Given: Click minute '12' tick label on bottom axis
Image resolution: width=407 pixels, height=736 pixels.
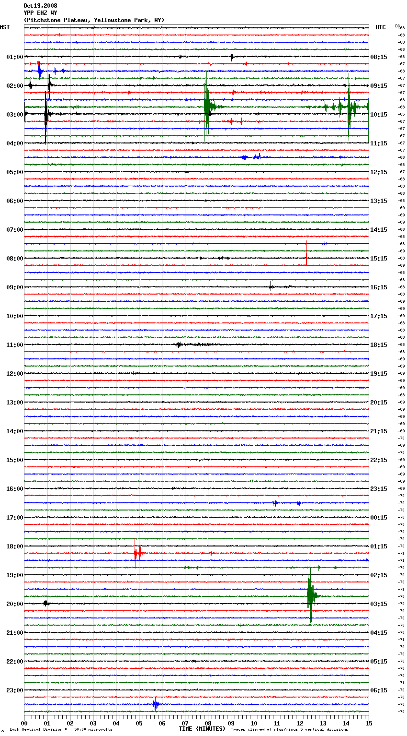Looking at the screenshot, I should 300,723.
